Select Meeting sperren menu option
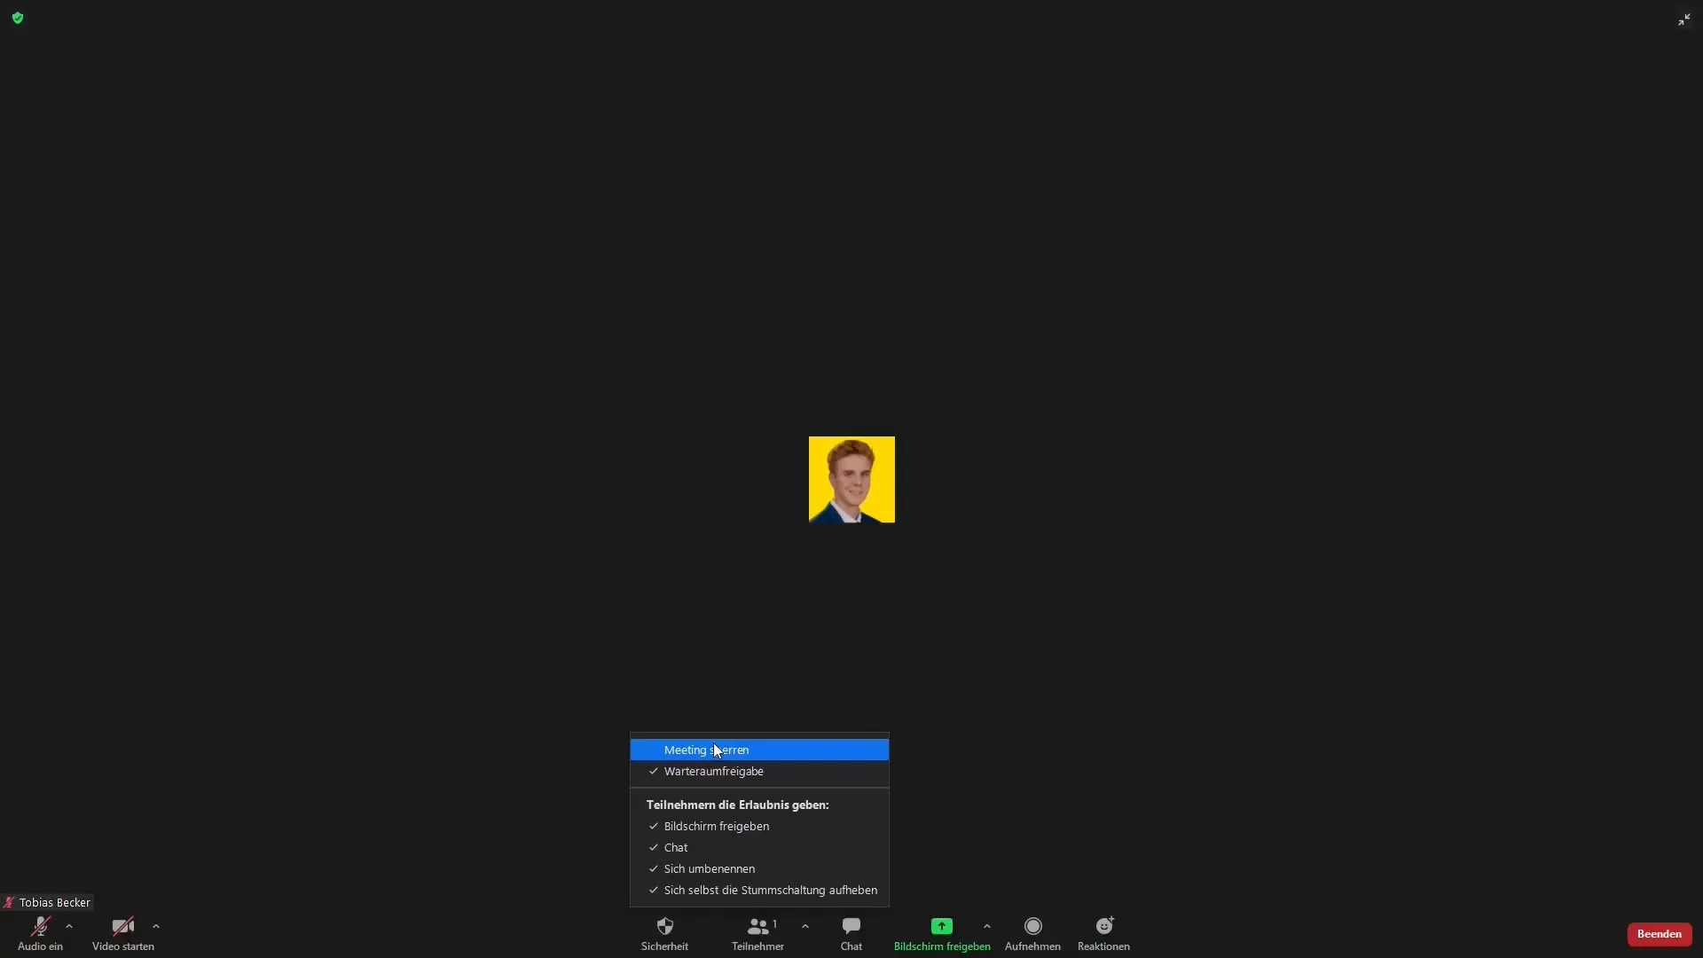The height and width of the screenshot is (958, 1703). point(759,750)
